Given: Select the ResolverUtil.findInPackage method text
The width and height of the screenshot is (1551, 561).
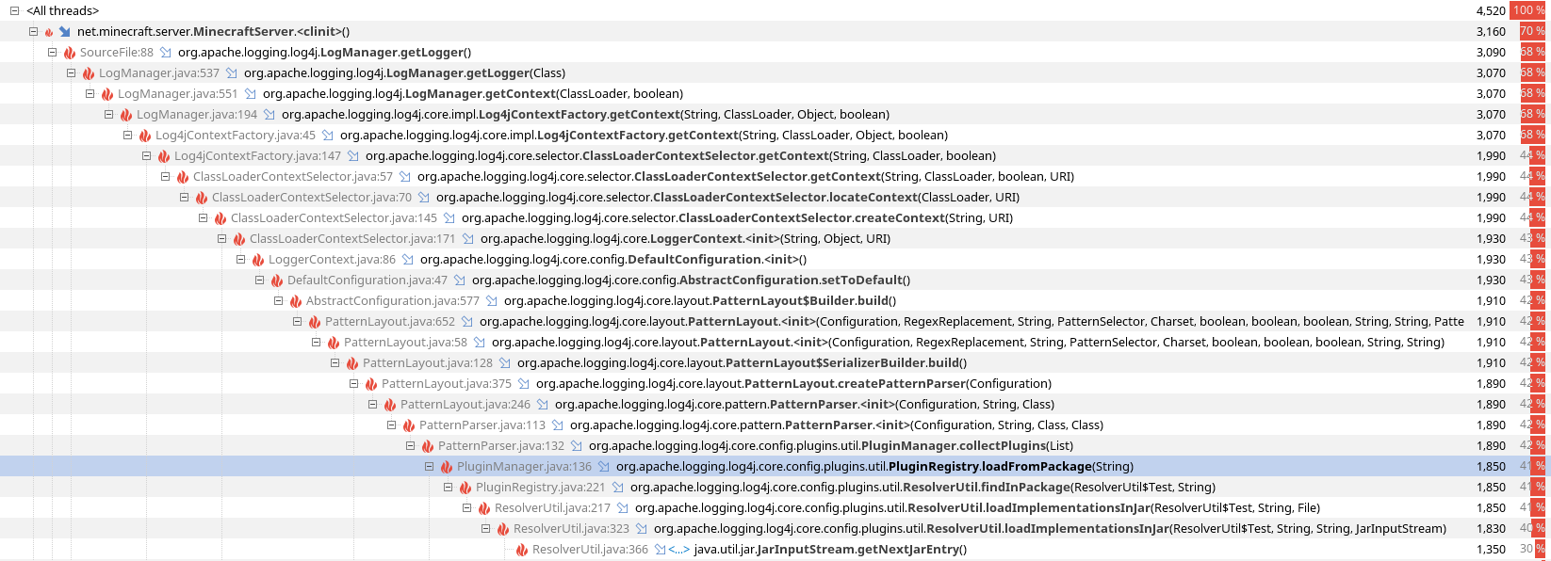Looking at the screenshot, I should 922,488.
